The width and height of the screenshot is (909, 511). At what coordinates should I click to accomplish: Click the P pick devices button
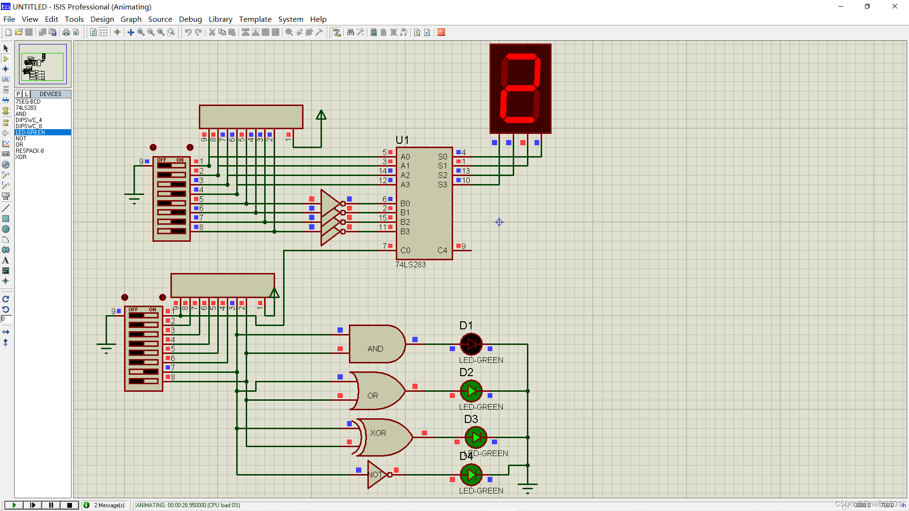[x=18, y=94]
